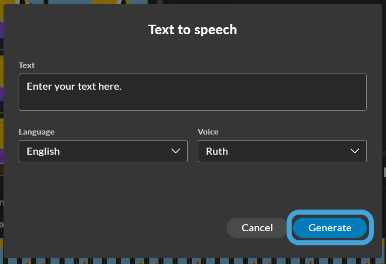Click the 'Text' field label

(x=27, y=65)
